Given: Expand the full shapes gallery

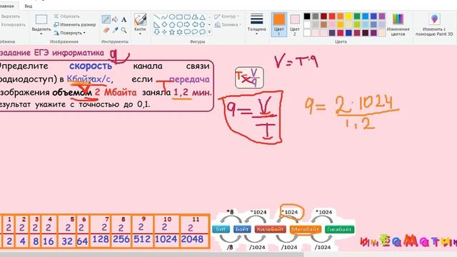Looking at the screenshot, I should (209, 32).
